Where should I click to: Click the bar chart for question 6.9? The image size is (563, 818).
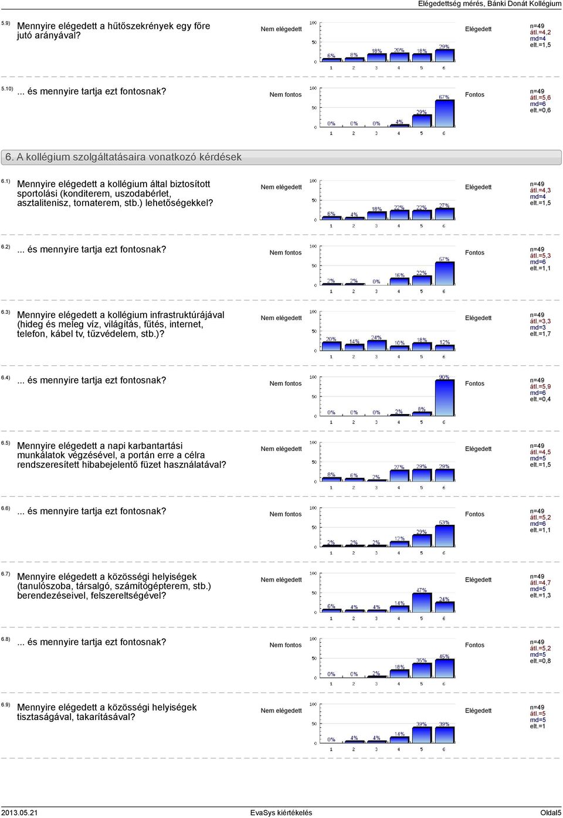(x=383, y=728)
